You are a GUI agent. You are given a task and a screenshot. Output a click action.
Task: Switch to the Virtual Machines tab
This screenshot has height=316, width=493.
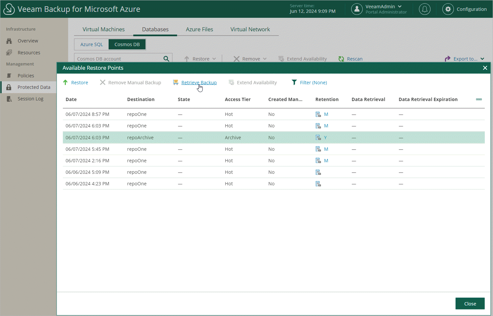click(103, 29)
